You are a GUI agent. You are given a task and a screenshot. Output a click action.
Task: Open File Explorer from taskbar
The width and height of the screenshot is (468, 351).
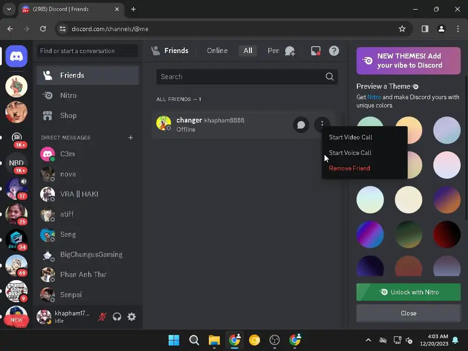(214, 340)
